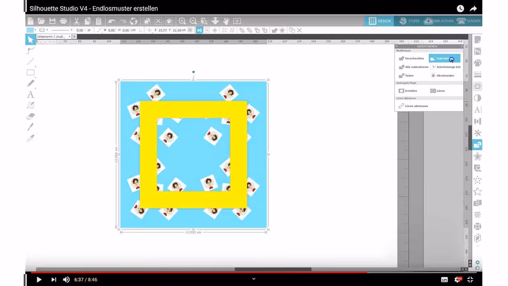508x286 pixels.
Task: Click the Zoom In magnifier icon
Action: click(x=182, y=21)
